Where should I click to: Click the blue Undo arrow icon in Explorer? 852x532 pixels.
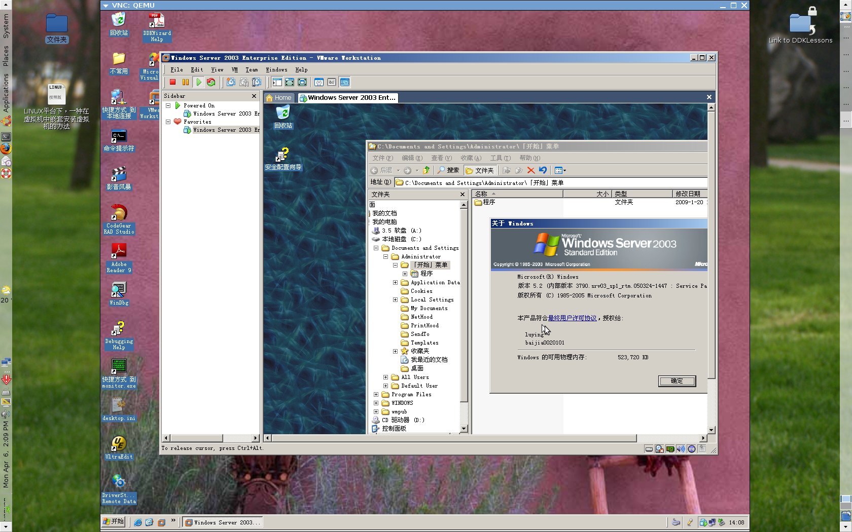pyautogui.click(x=543, y=170)
